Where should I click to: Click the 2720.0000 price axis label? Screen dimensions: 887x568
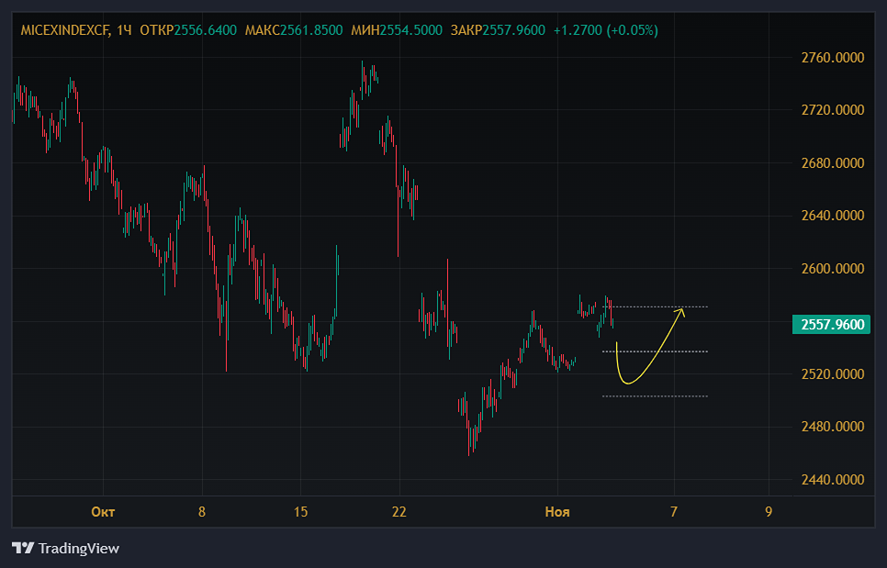[x=833, y=109]
